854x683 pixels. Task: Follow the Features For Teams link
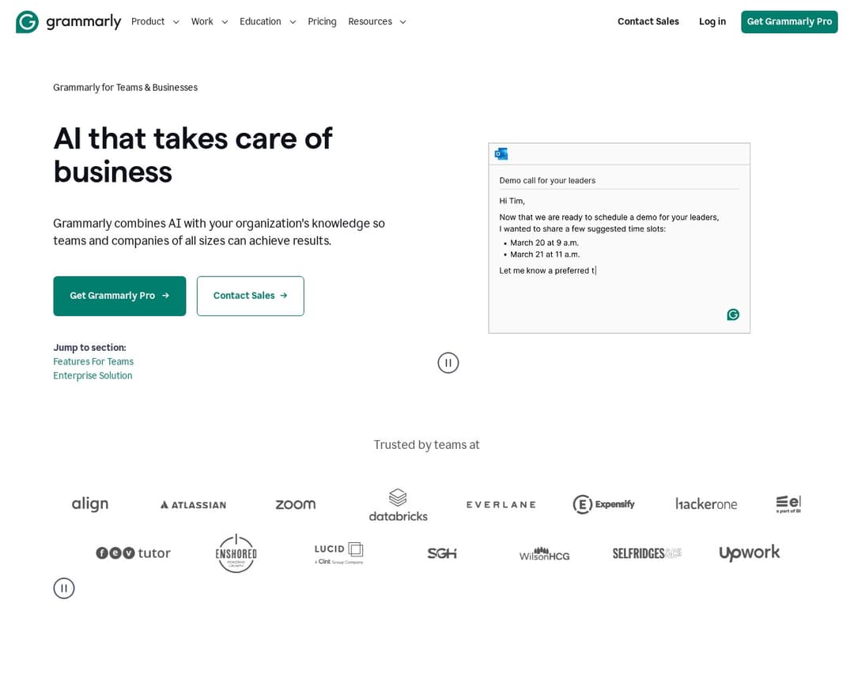(x=93, y=361)
